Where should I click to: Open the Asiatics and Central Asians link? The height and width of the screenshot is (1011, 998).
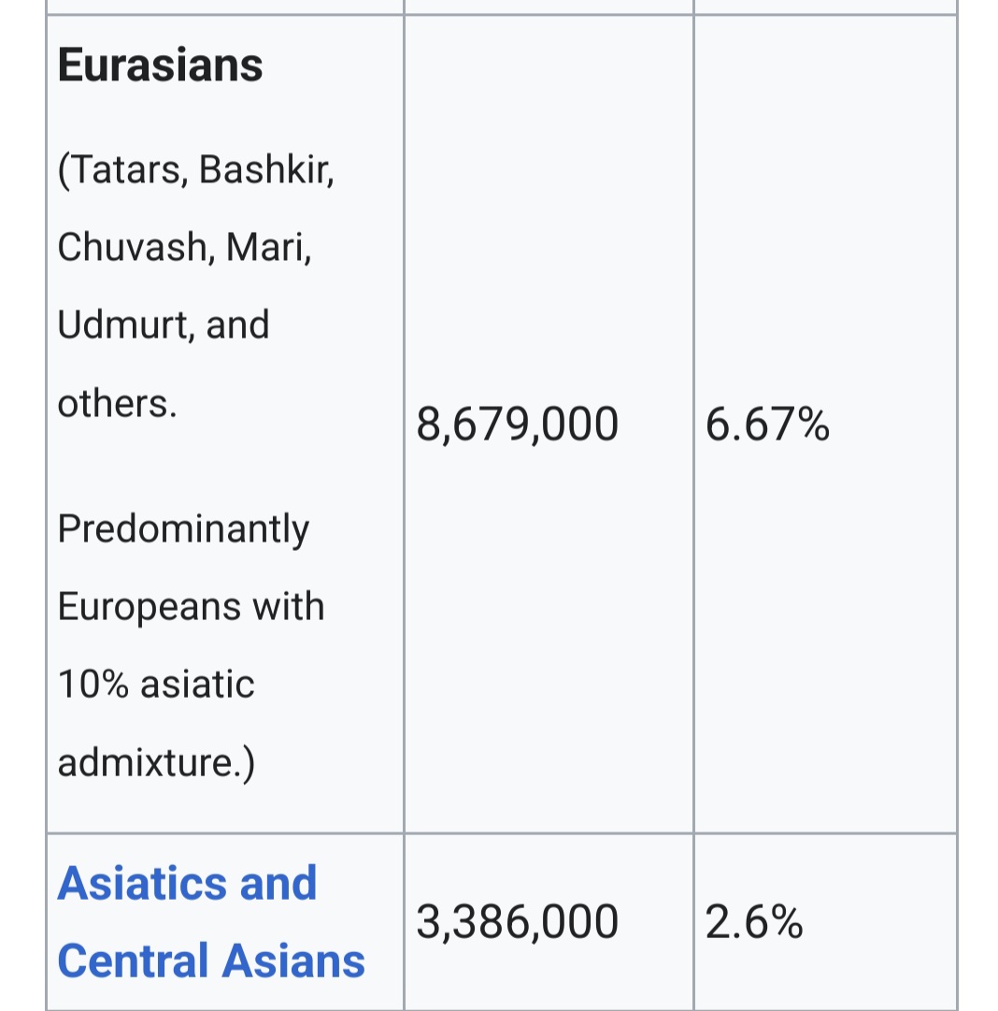pos(210,922)
